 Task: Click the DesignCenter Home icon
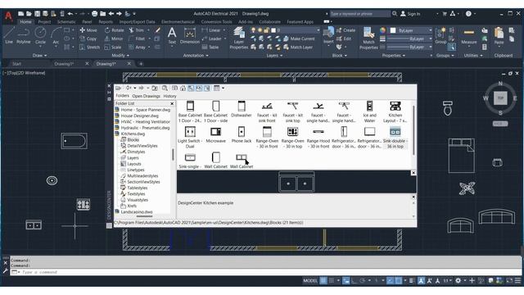[183, 88]
